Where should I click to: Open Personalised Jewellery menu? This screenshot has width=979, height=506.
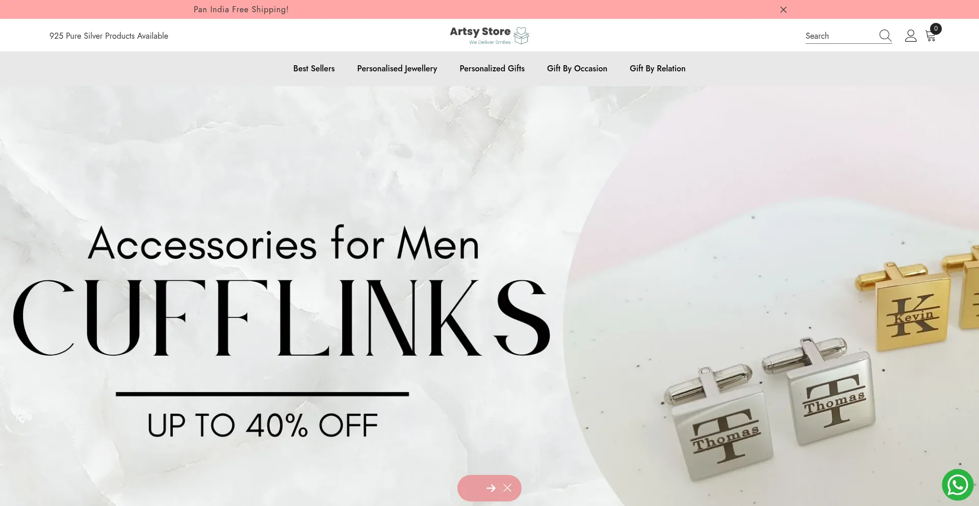[x=397, y=68]
